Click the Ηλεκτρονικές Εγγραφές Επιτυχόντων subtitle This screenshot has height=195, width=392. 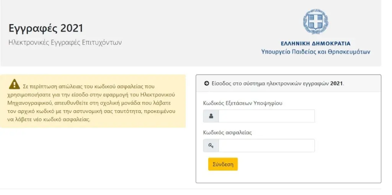(65, 42)
